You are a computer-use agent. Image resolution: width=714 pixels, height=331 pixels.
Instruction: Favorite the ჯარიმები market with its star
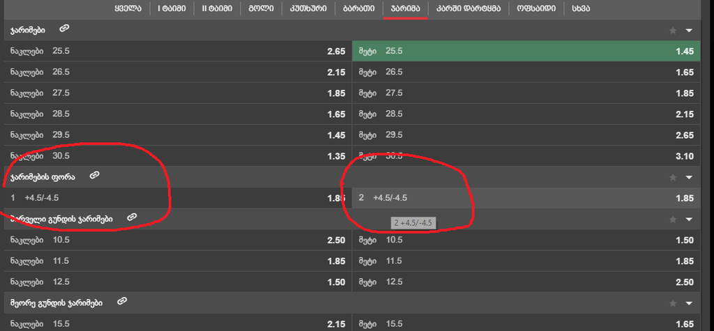(x=673, y=31)
